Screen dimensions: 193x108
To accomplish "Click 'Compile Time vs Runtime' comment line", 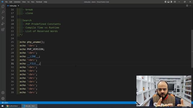I will (x=42, y=28).
